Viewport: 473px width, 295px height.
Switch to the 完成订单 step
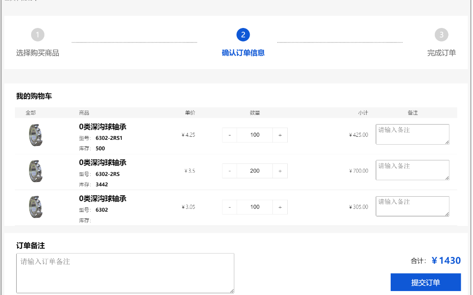click(441, 52)
